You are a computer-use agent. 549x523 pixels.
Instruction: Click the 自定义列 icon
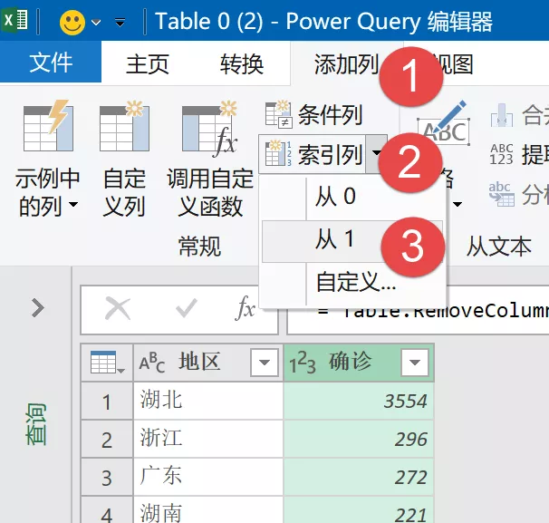point(125,126)
